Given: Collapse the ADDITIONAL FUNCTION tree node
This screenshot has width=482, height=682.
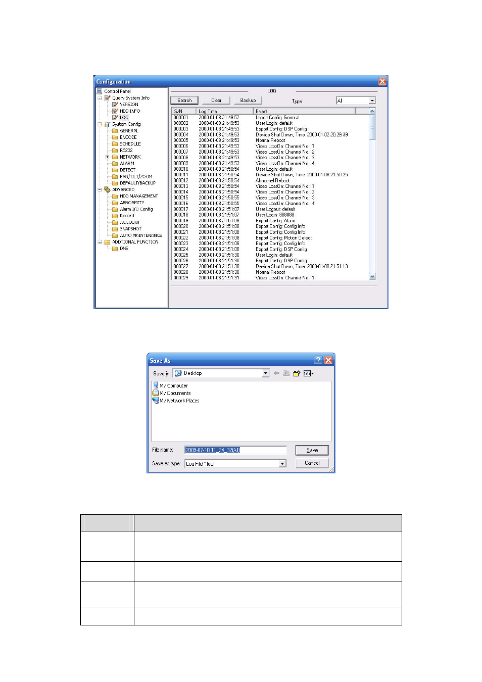Looking at the screenshot, I should pyautogui.click(x=100, y=242).
